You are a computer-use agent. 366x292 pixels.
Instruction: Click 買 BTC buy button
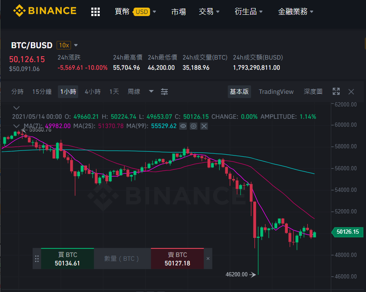pos(68,259)
